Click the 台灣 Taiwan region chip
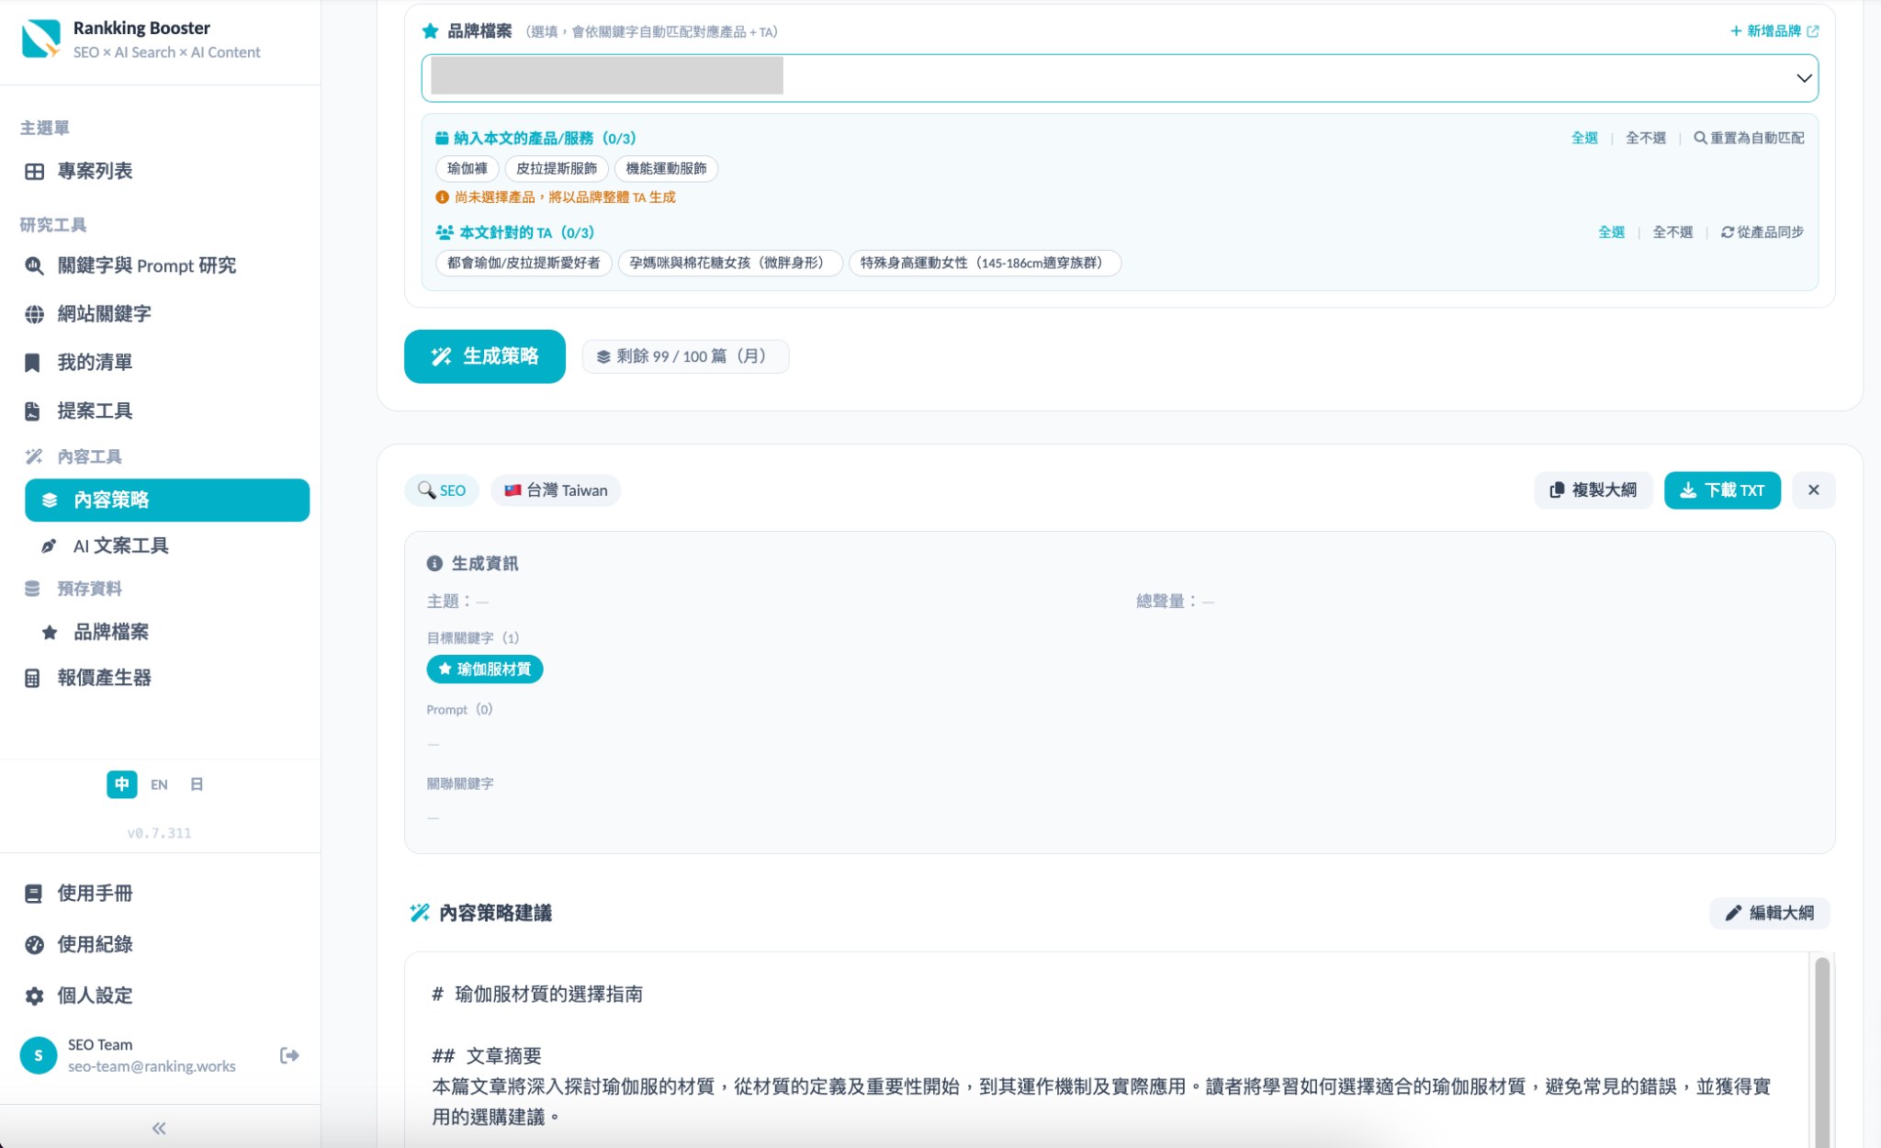 (x=556, y=490)
